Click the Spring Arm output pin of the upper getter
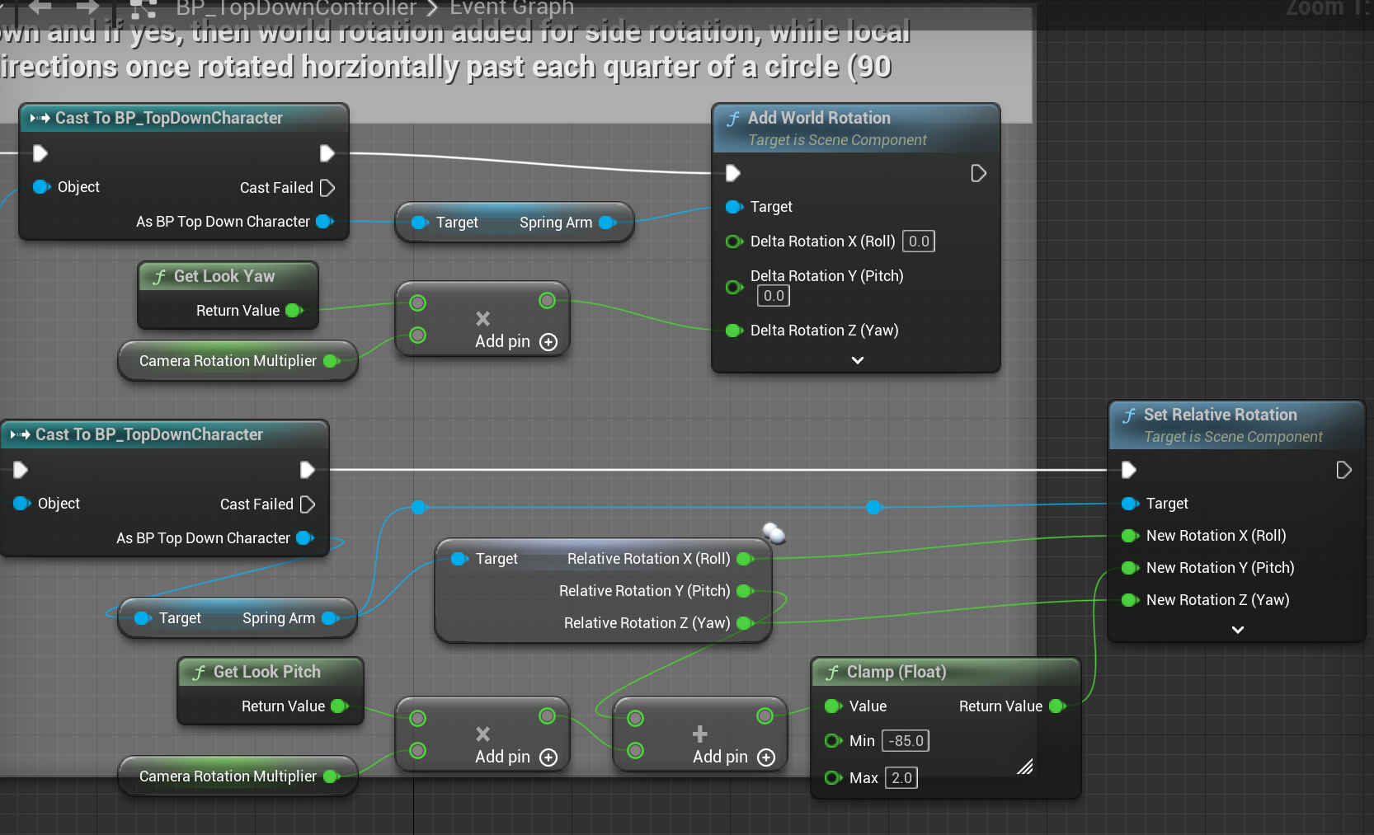1374x835 pixels. [x=608, y=223]
